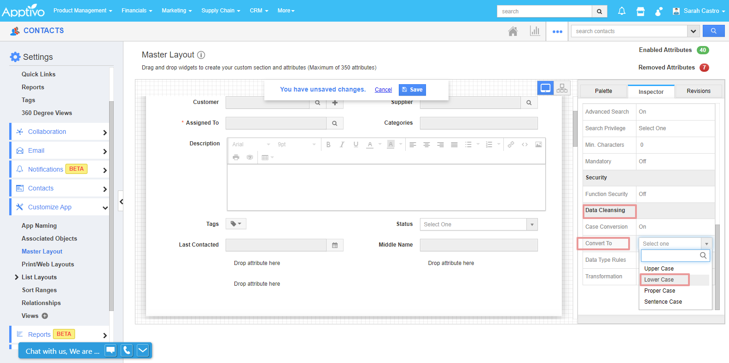Viewport: 729px width, 363px height.
Task: Open Product Management menu
Action: point(83,11)
